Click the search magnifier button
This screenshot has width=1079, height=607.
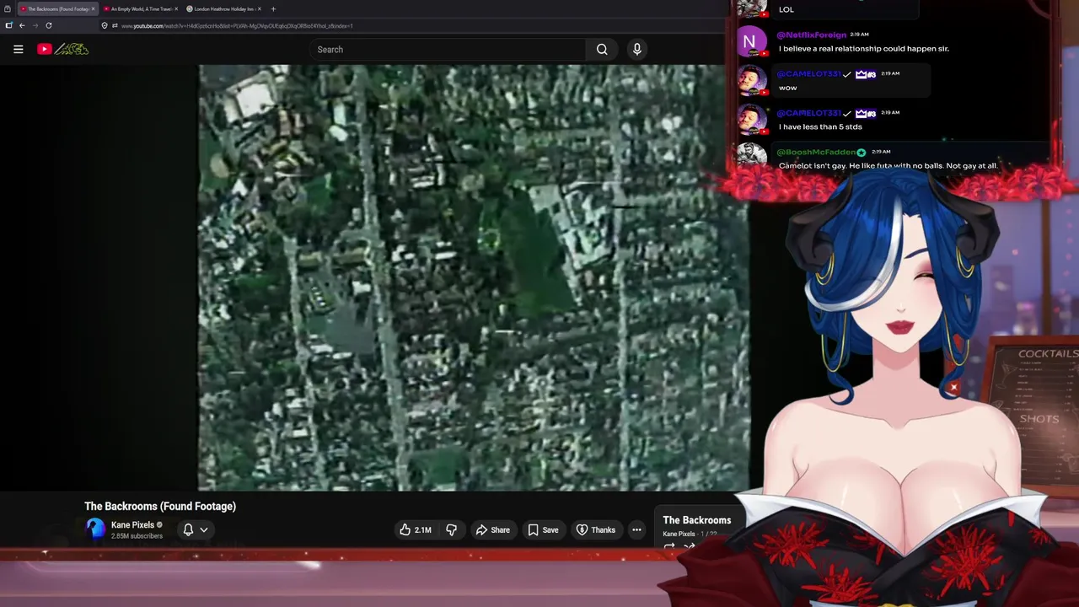click(602, 49)
